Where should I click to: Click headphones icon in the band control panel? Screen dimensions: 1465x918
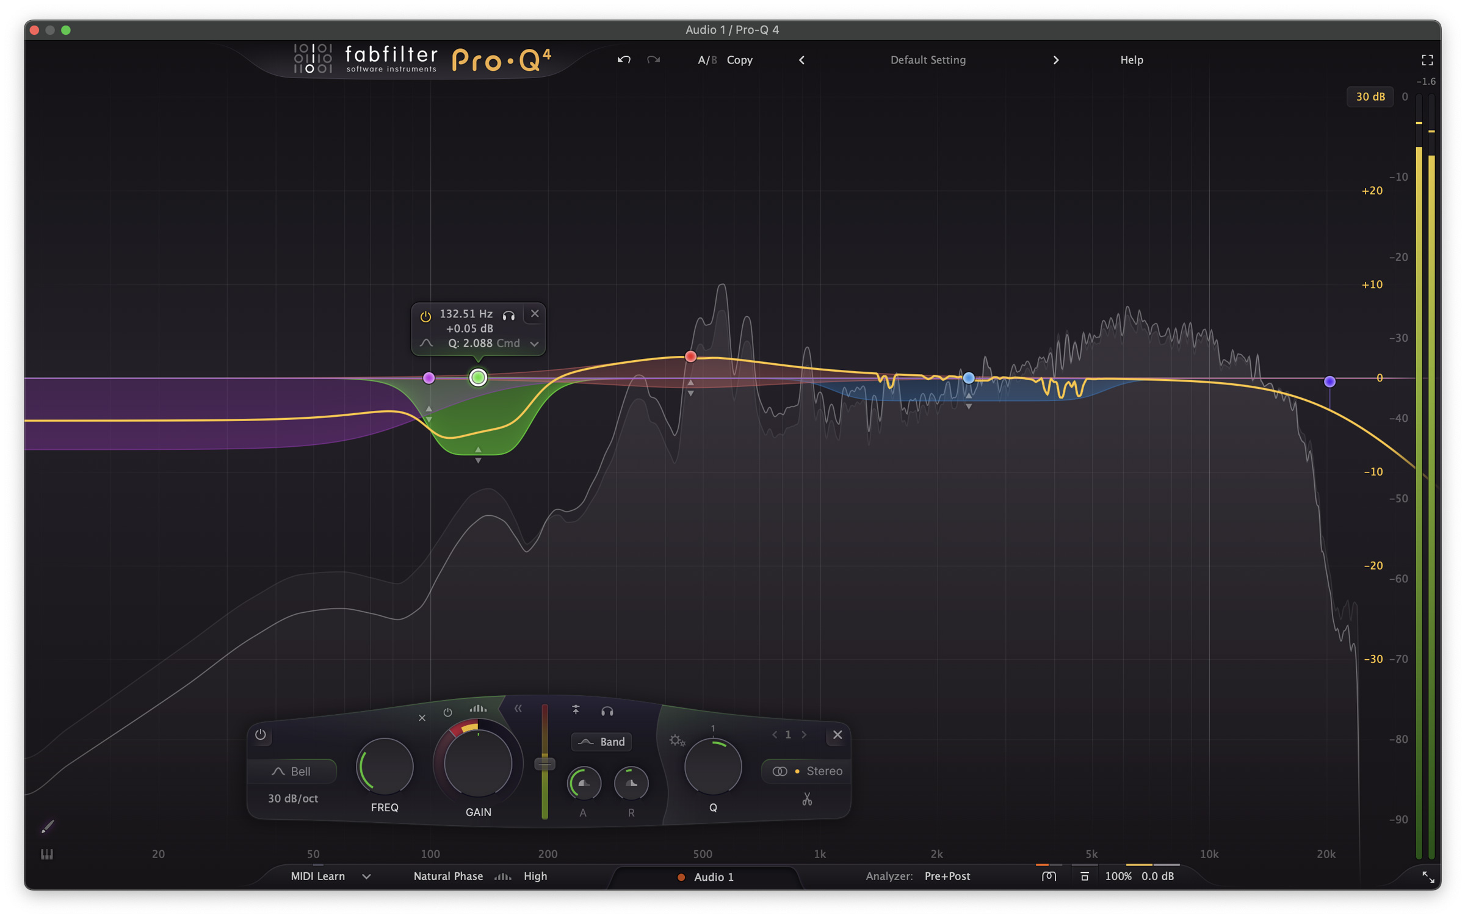click(607, 711)
